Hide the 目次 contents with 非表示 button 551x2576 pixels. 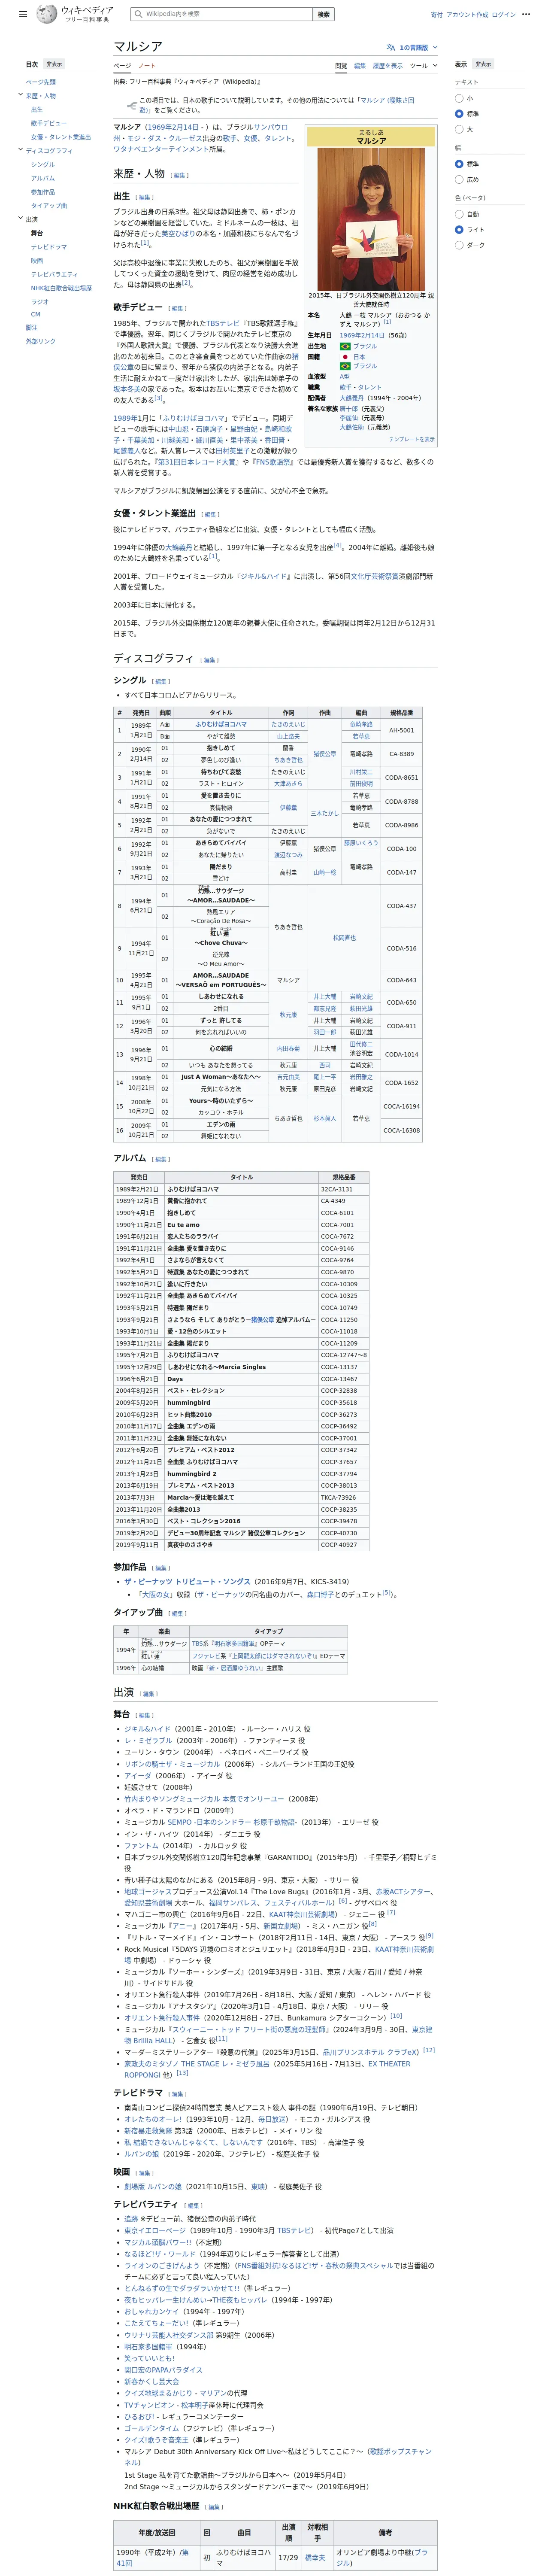(54, 64)
